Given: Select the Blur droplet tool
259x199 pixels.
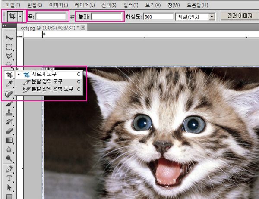Looking at the screenshot, I should tap(9, 149).
